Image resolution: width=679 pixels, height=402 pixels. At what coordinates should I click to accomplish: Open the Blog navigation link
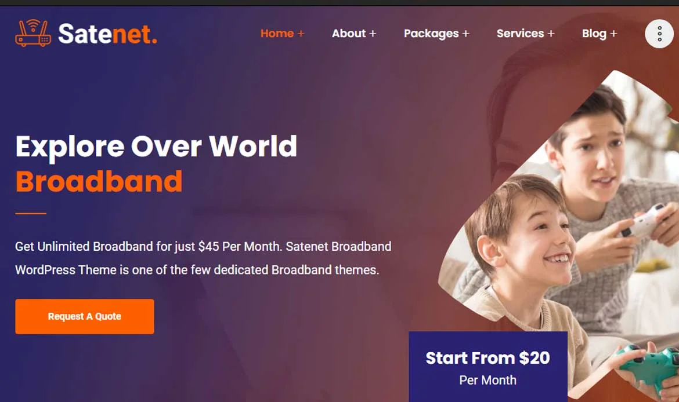click(x=594, y=34)
